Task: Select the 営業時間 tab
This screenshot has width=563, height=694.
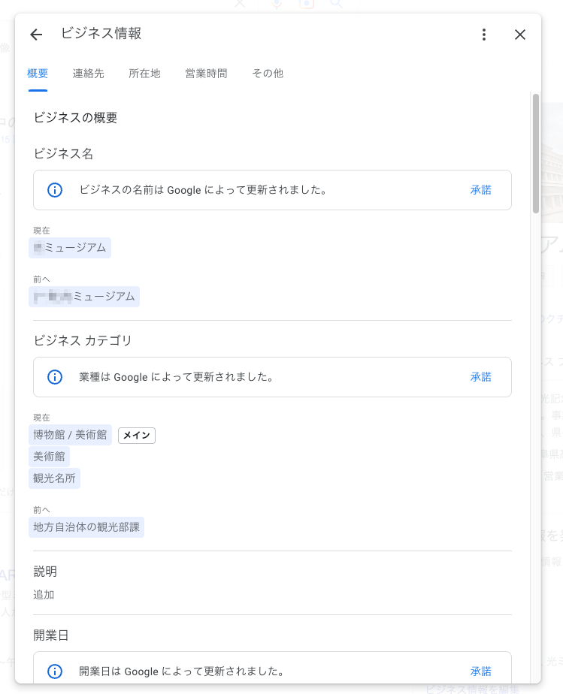Action: pyautogui.click(x=206, y=74)
